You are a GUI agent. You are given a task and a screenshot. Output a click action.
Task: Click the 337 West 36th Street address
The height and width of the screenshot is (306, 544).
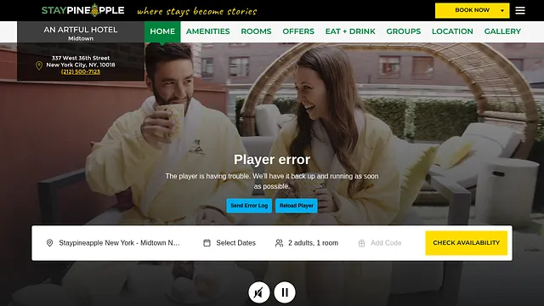coord(81,61)
